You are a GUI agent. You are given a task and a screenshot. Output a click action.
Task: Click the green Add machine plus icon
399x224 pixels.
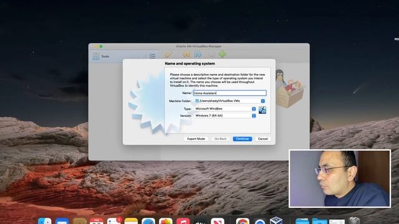tap(223, 54)
